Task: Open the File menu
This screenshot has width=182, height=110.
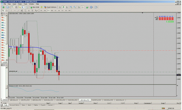Action: [x=5, y=4]
